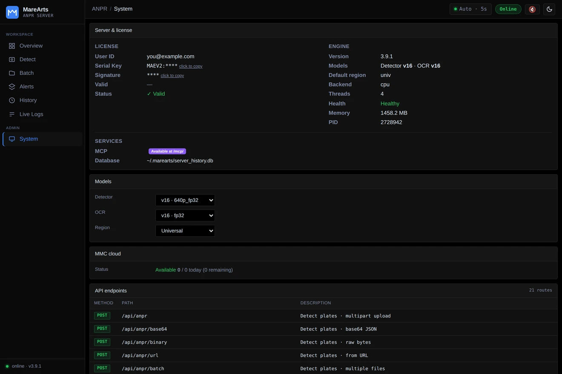Click the DESCRIPTION column header
Viewport: 562px width, 374px height.
(315, 303)
